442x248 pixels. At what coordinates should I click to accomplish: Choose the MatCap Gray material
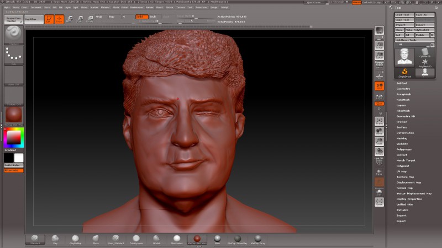[258, 239]
